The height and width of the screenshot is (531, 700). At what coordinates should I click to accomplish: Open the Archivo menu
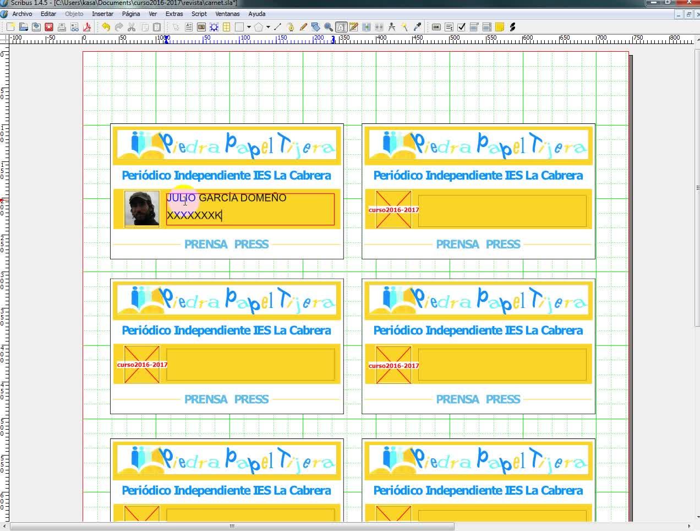tap(22, 14)
